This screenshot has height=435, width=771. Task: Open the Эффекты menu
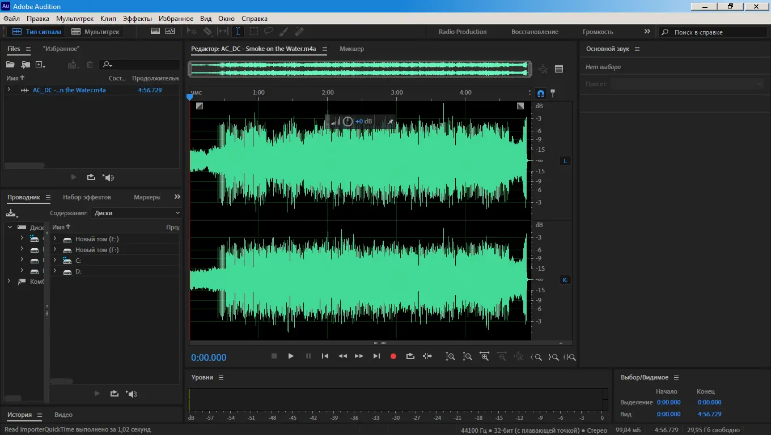click(x=137, y=18)
